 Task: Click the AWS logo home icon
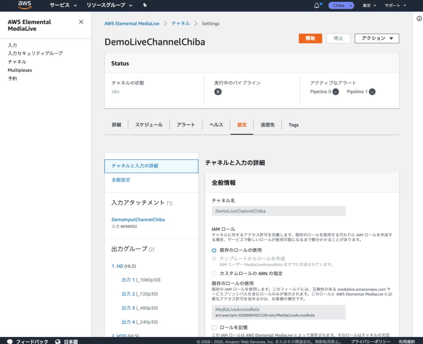tap(25, 5)
